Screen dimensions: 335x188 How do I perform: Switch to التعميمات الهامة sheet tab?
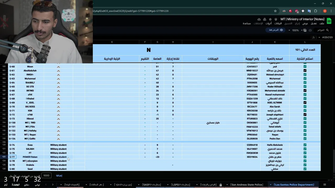pos(72,185)
